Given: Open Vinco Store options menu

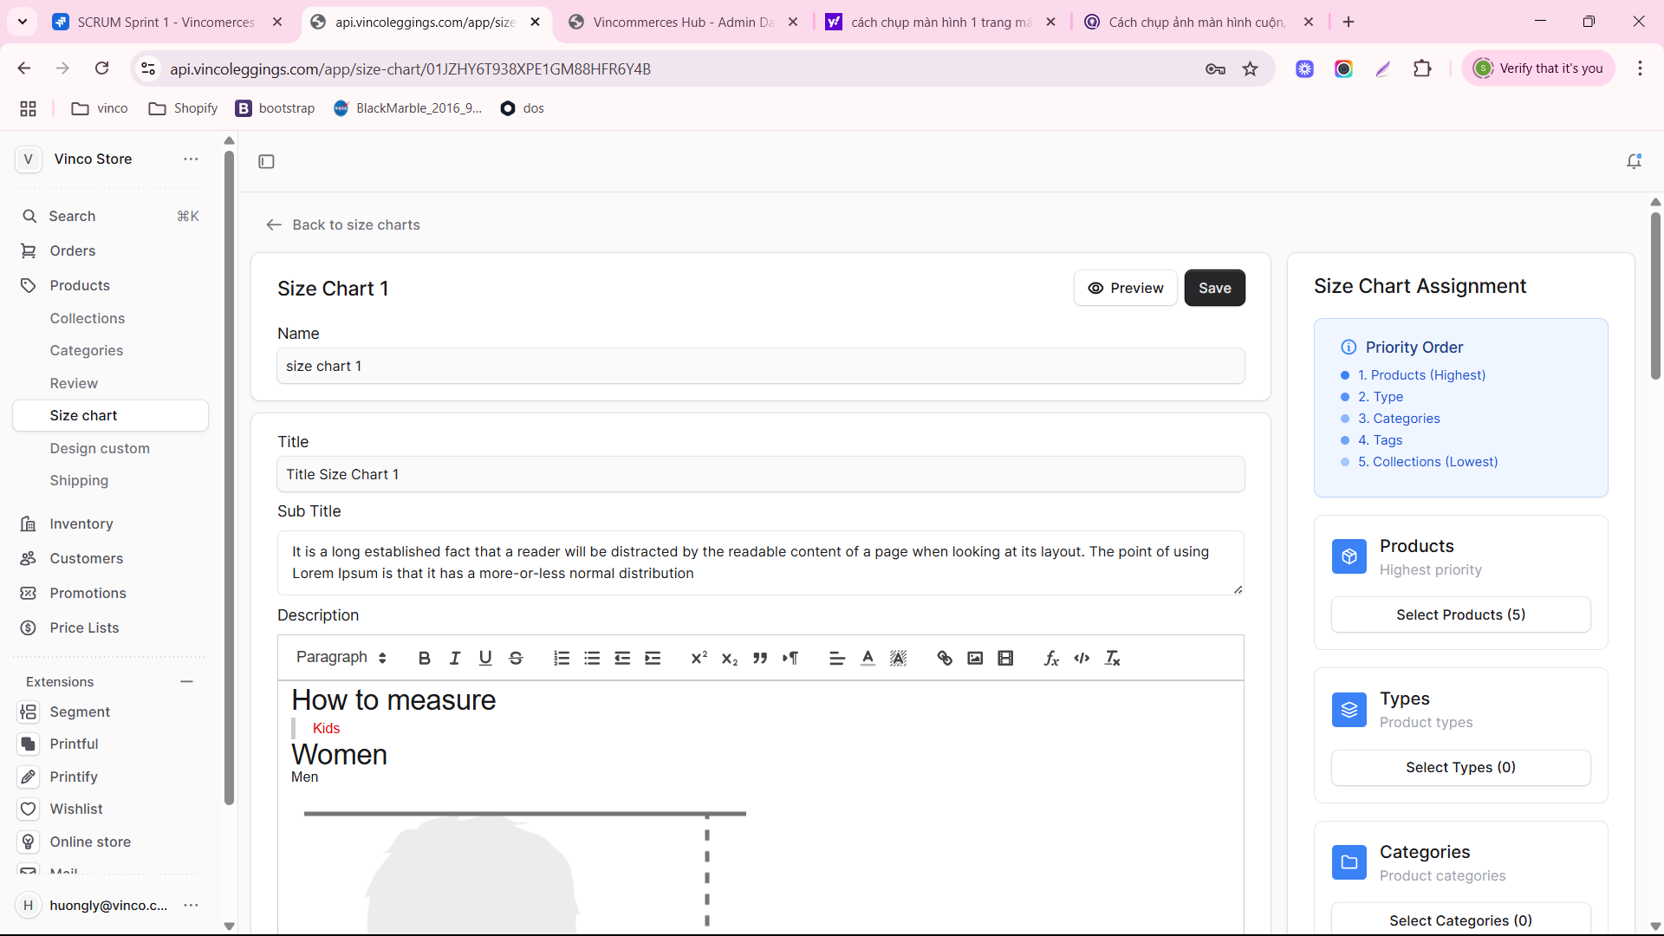Looking at the screenshot, I should (191, 159).
